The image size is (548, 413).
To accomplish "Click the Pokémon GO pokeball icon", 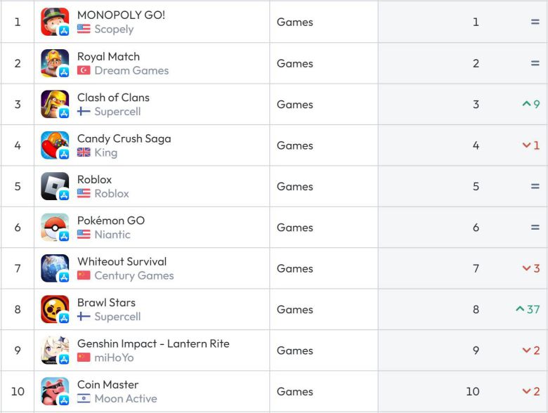I will [55, 228].
